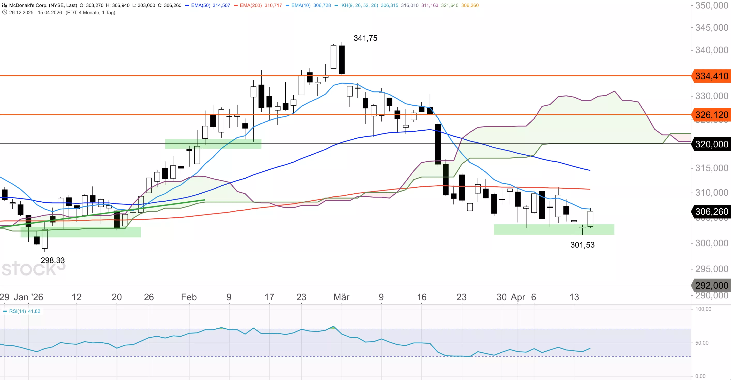
Task: Click the EMA(200) red legend marker
Action: [x=236, y=5]
